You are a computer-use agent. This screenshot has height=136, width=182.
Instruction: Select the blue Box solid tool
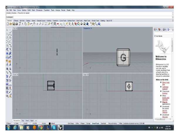[x=7, y=53]
